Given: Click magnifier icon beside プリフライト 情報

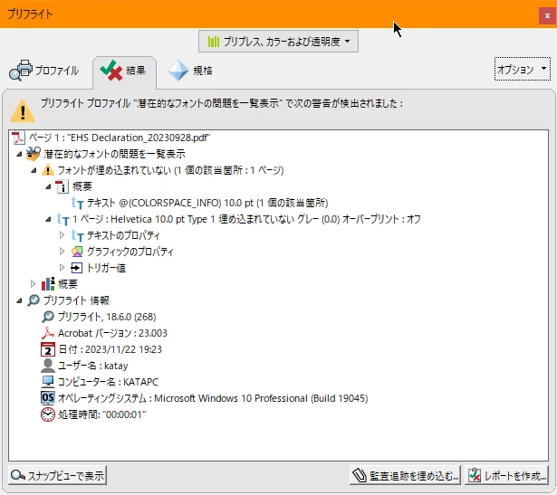Looking at the screenshot, I should tap(34, 300).
